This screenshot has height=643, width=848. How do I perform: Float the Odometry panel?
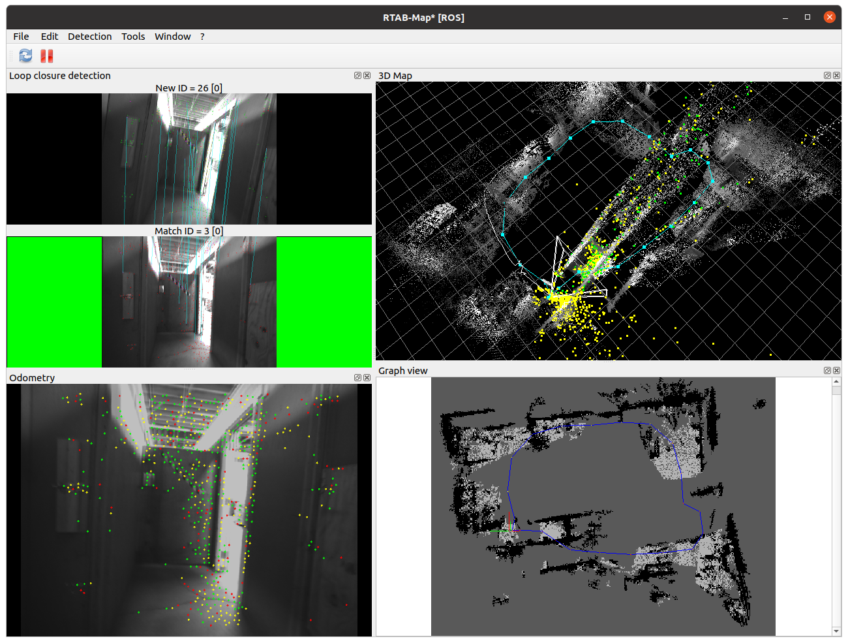357,378
